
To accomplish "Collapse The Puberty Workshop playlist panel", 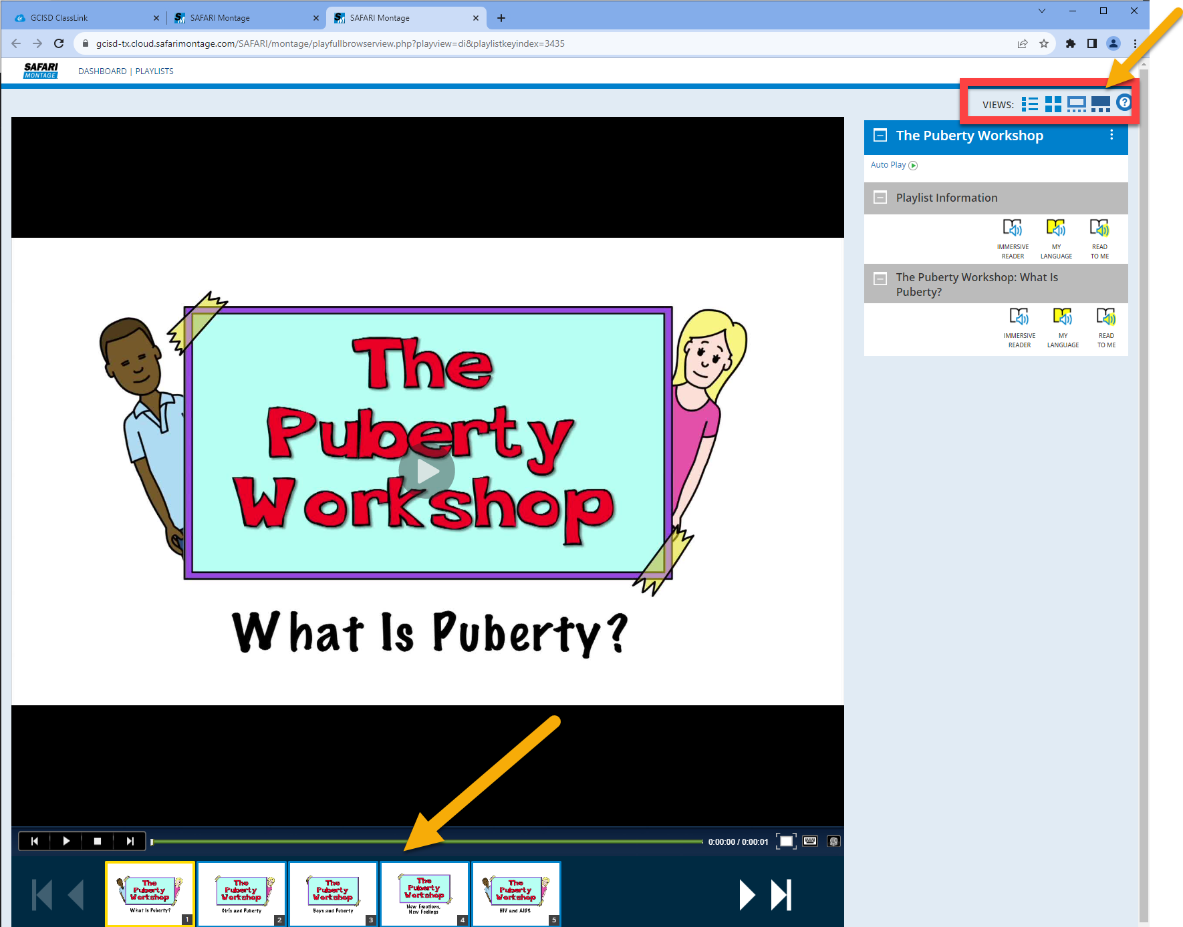I will [880, 136].
